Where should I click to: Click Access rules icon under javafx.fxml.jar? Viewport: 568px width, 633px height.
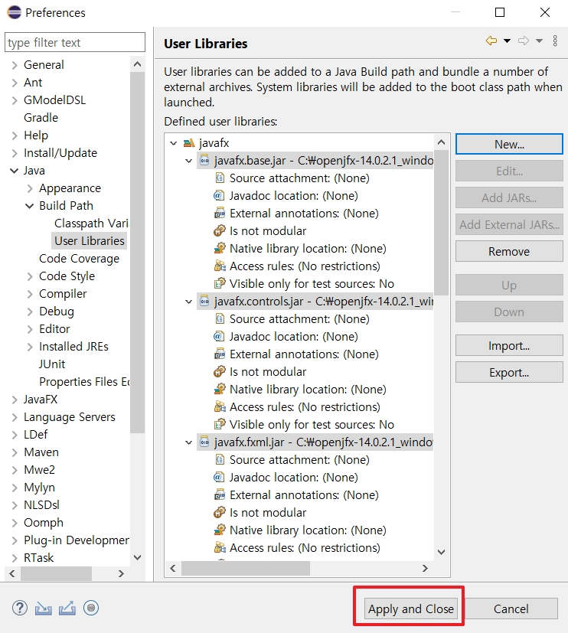[220, 548]
